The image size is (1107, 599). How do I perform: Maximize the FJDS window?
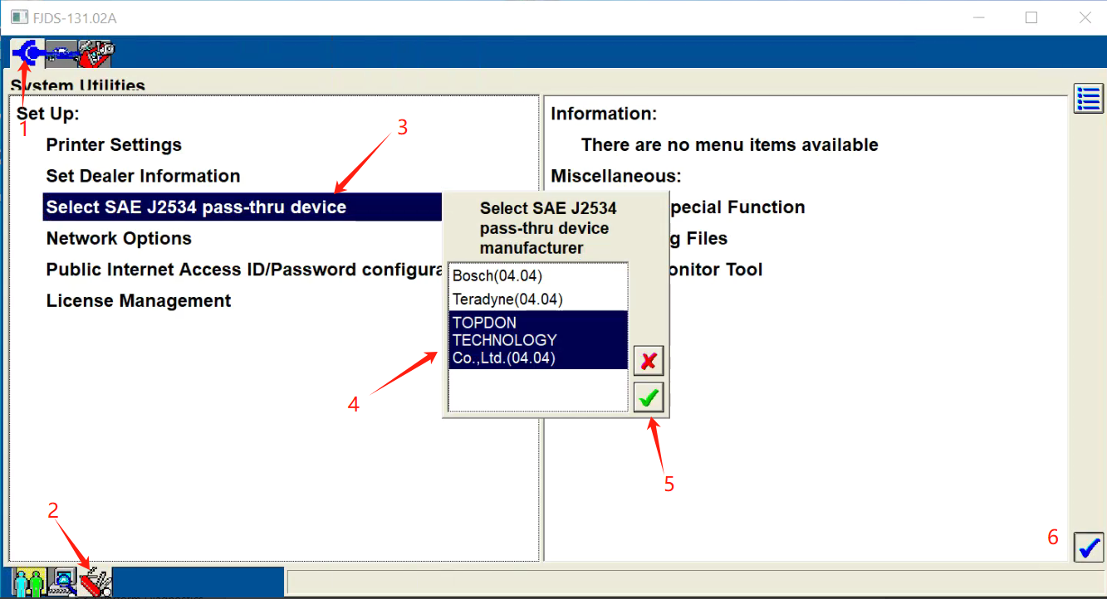click(x=1031, y=17)
